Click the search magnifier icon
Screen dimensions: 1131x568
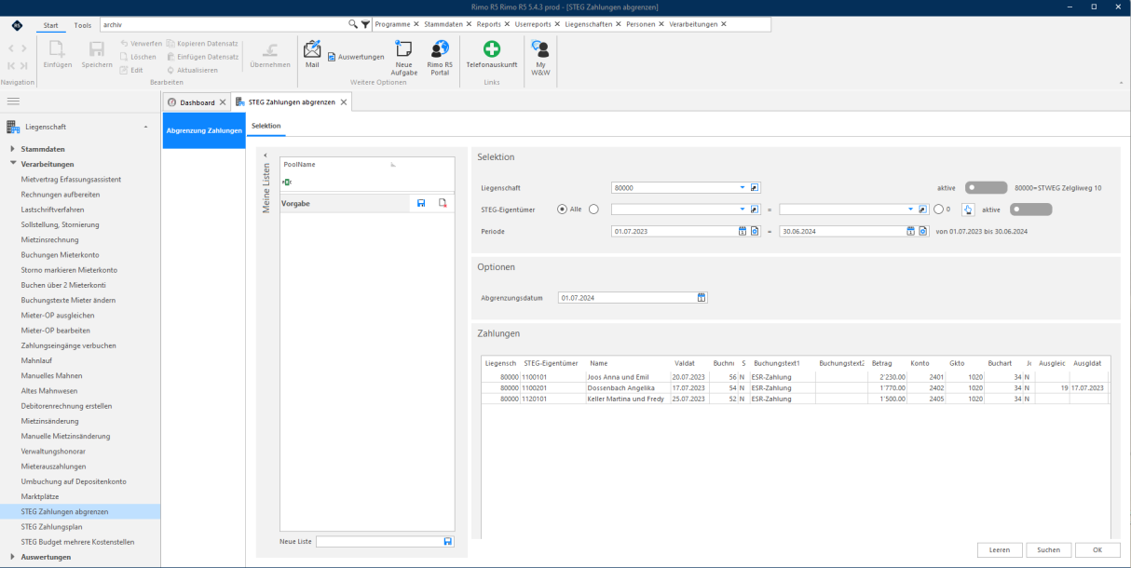tap(353, 24)
